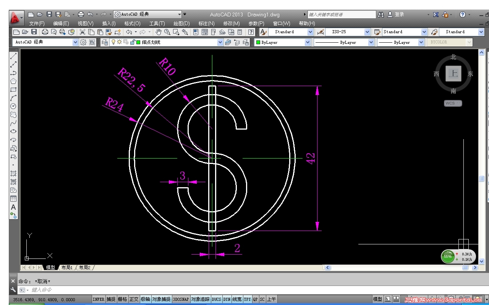489x305 pixels.
Task: Select the Polyline draw tool
Action: (x=13, y=73)
